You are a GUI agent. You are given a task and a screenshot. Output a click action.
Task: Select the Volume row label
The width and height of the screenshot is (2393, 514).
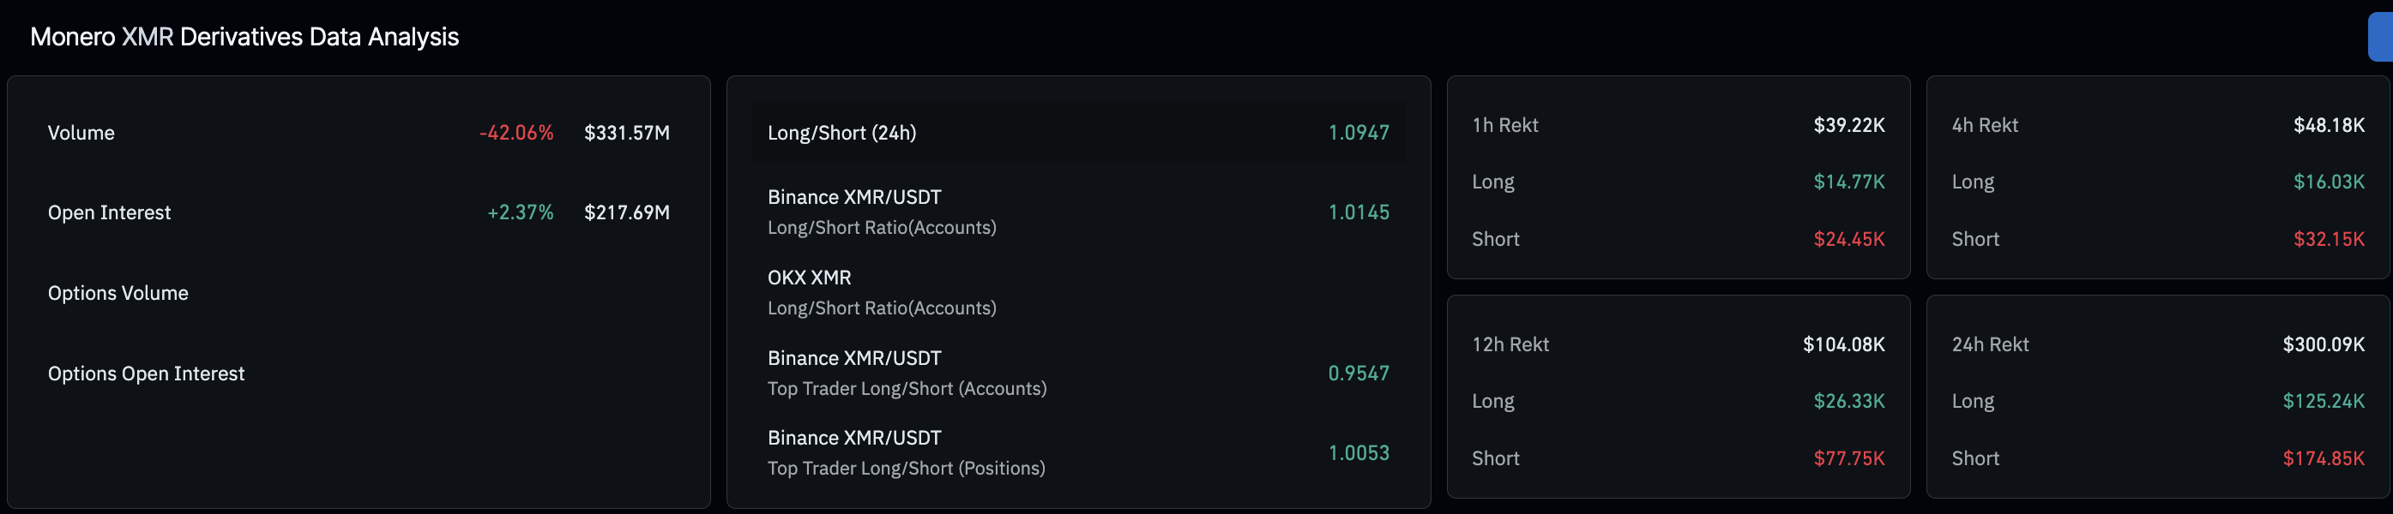pyautogui.click(x=81, y=133)
